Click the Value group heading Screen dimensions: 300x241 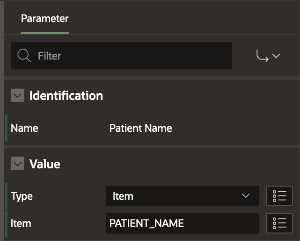tap(44, 164)
